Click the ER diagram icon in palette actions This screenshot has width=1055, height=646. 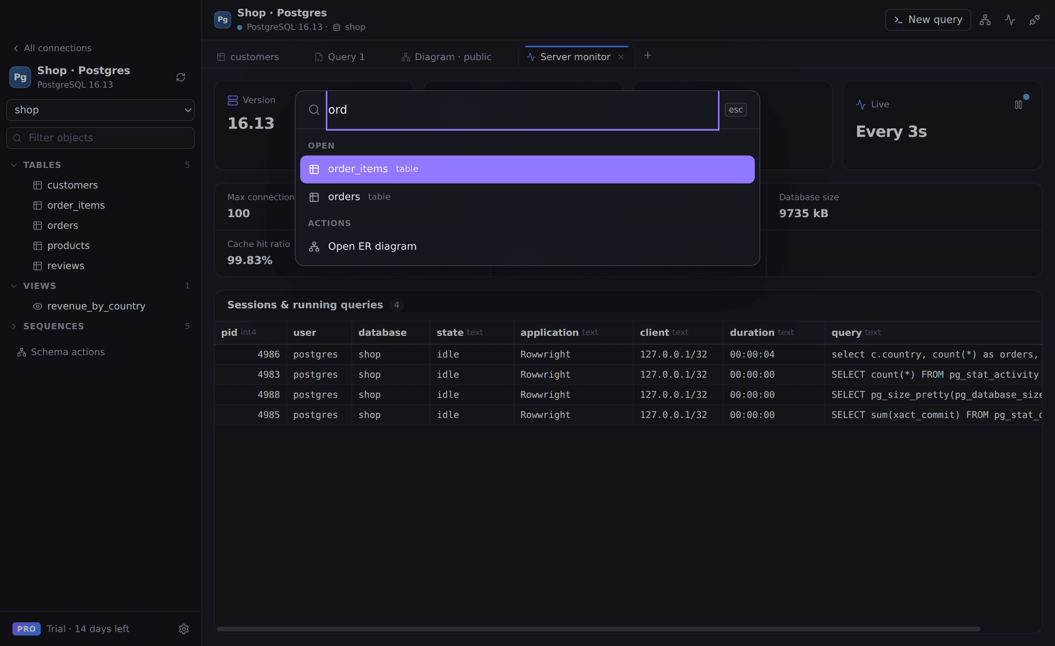314,247
